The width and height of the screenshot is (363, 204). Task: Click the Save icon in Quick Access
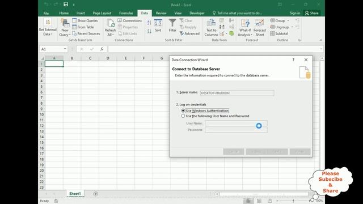[x=66, y=5]
